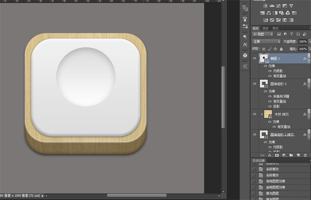Add a Brightness/Contrast adjustment (sun icon)
Image resolution: width=311 pixels, height=200 pixels.
(x=266, y=6)
